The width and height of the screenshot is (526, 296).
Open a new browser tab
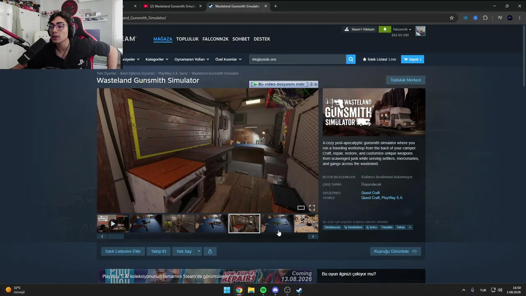click(275, 6)
